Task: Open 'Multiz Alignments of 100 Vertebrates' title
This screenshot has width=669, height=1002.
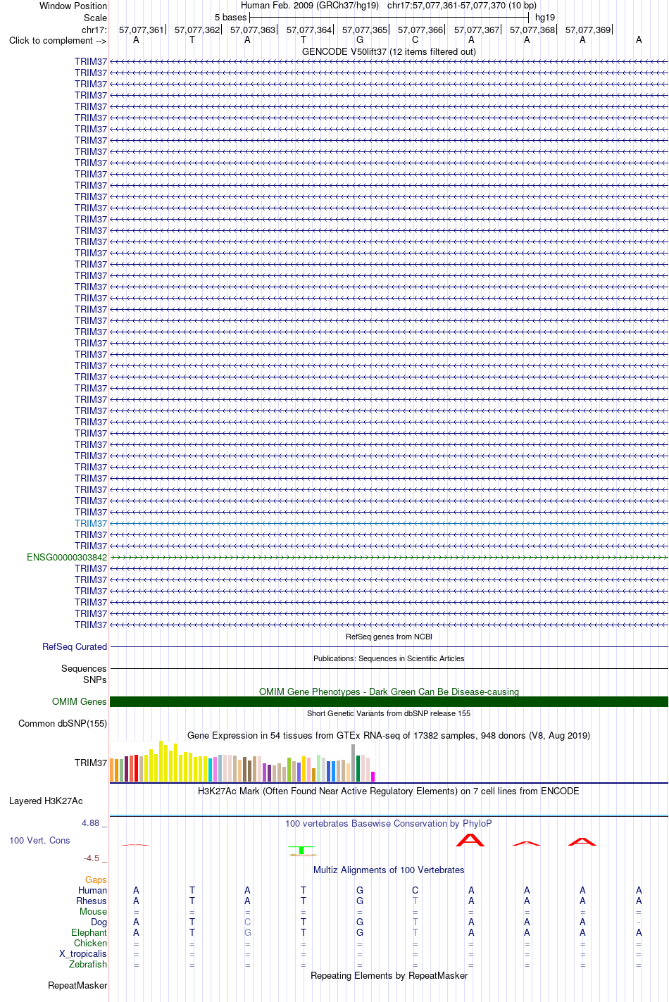Action: 389,870
